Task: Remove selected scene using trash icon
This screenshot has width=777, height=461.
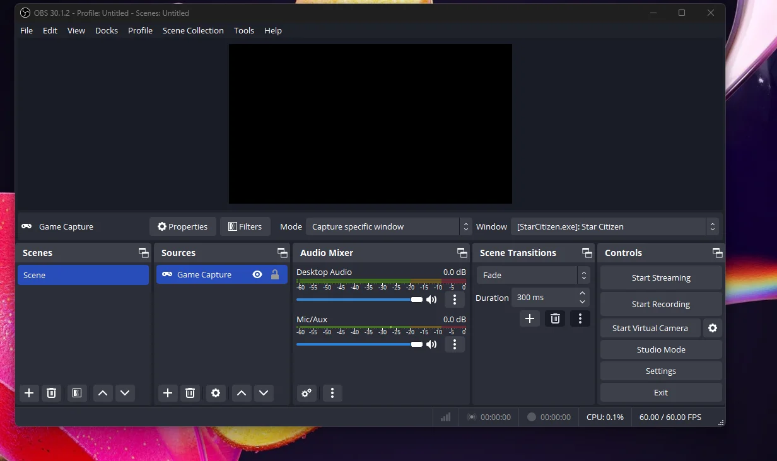Action: pyautogui.click(x=52, y=393)
